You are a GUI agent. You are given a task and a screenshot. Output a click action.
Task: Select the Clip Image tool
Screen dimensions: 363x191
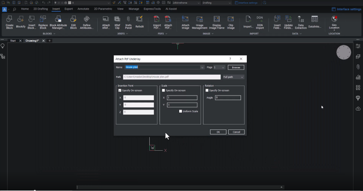click(x=231, y=22)
